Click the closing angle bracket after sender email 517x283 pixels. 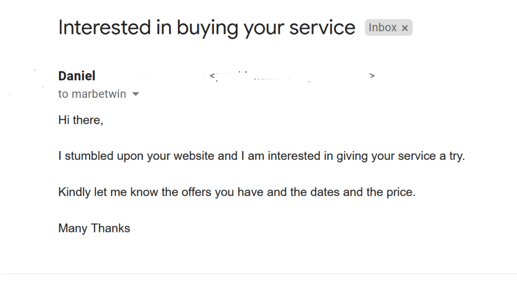tap(372, 75)
